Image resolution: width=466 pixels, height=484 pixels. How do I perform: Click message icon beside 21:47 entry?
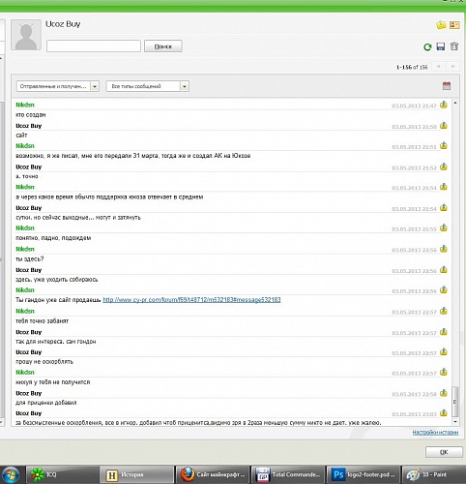point(444,105)
